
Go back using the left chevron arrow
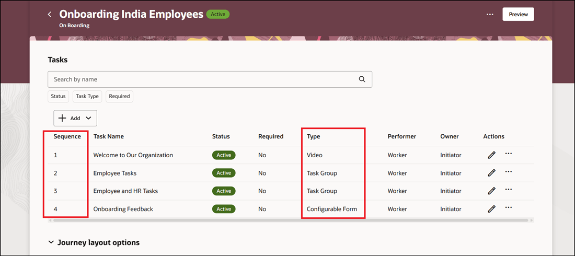50,14
